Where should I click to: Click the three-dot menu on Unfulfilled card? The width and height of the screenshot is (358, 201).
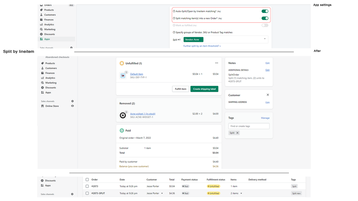216,63
